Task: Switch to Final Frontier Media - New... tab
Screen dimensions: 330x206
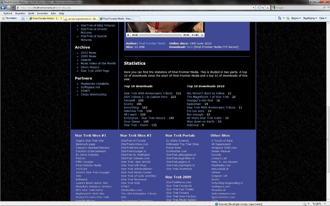Action: click(116, 19)
